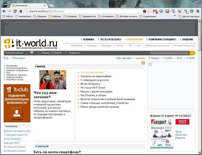Open the speech bubble icon in gray bar

click(x=32, y=53)
